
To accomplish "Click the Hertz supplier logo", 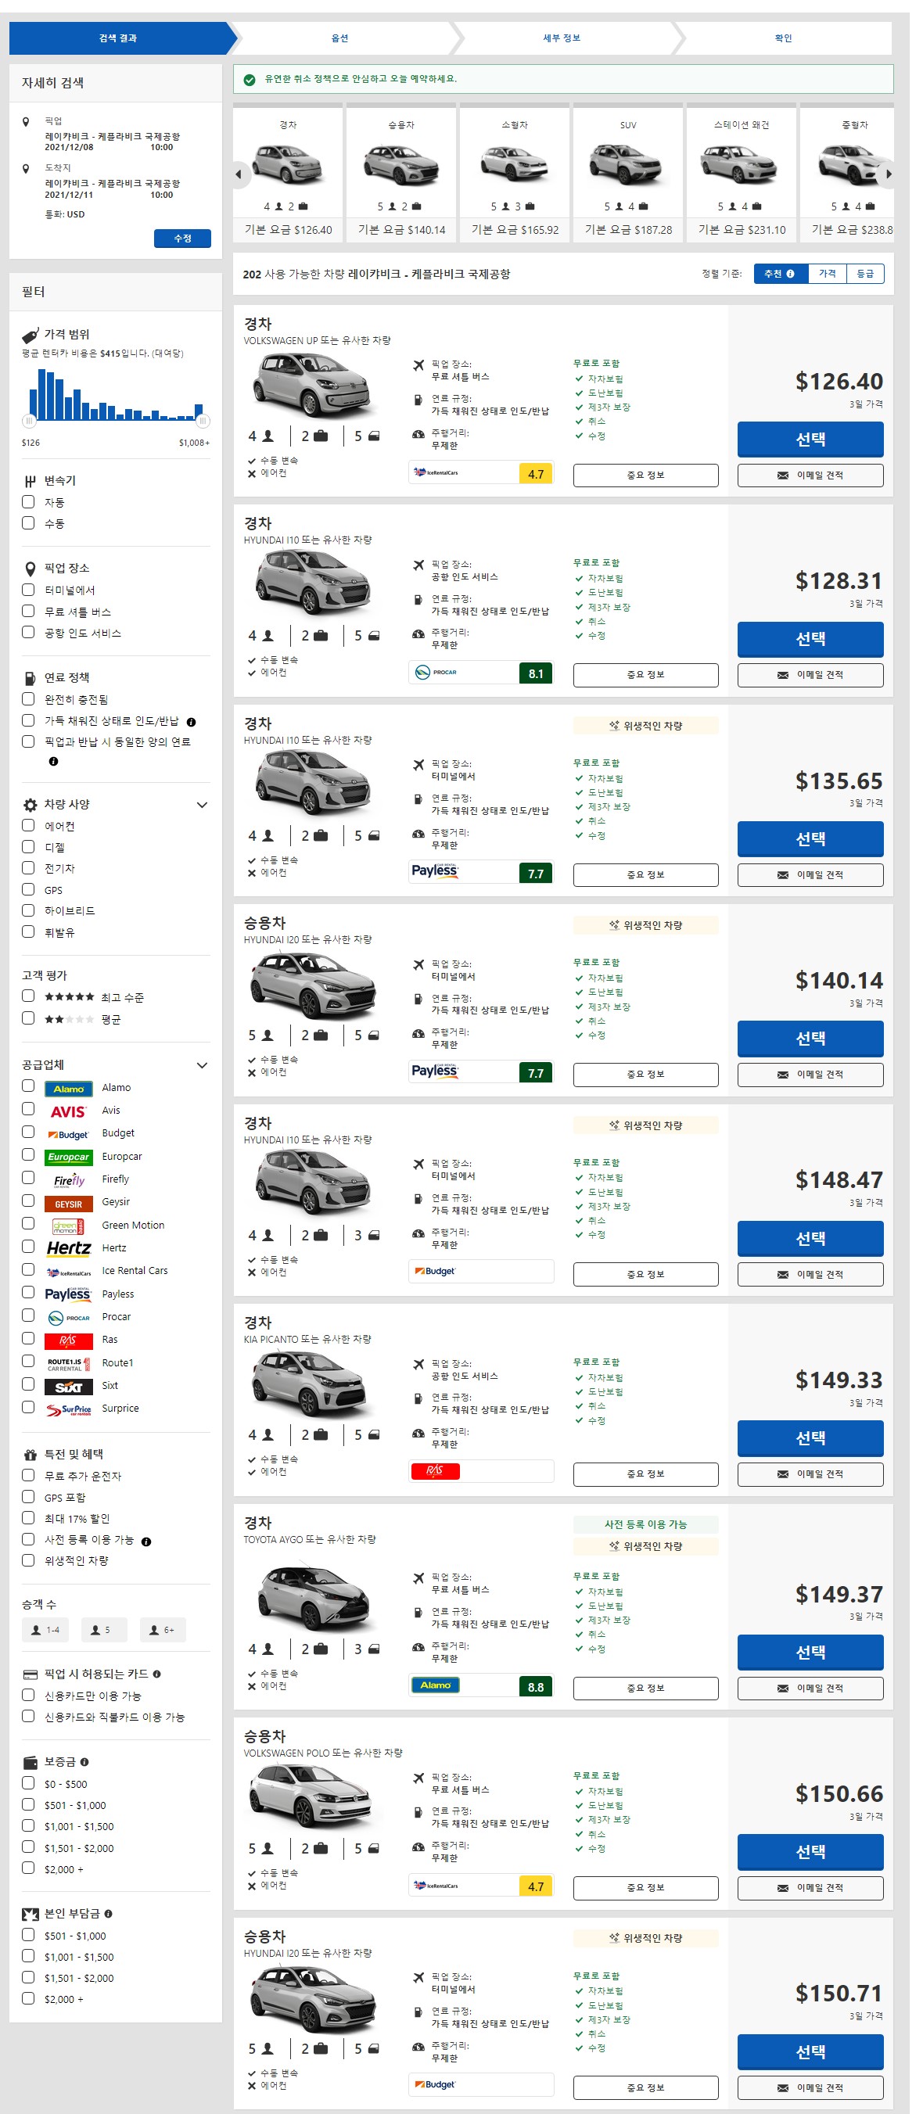I will 69,1247.
